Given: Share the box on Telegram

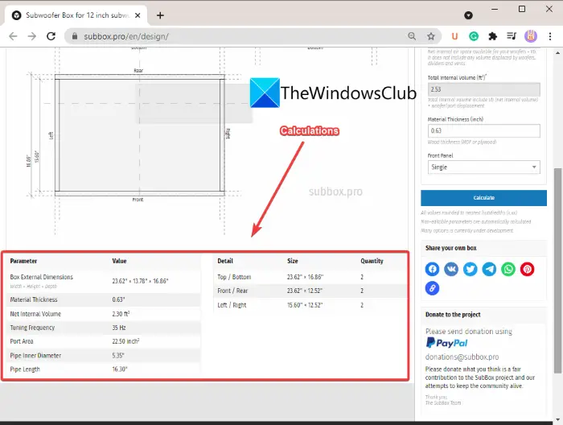Looking at the screenshot, I should (x=489, y=269).
